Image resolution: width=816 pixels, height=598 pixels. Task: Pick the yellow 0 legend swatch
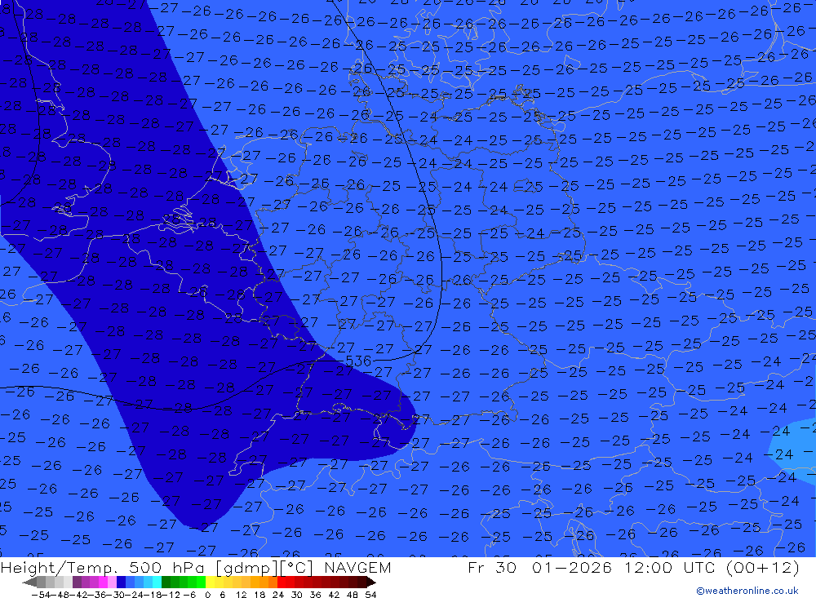[211, 582]
